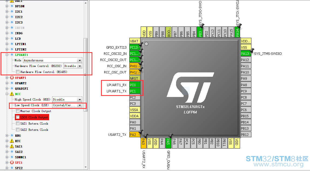310x171 pixels.
Task: Select the green PB3 pin (JTDO-SWO)
Action: [200, 32]
